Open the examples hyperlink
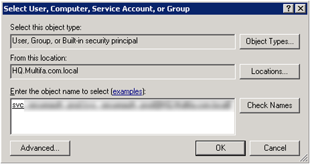Image resolution: width=310 pixels, height=164 pixels. 127,91
